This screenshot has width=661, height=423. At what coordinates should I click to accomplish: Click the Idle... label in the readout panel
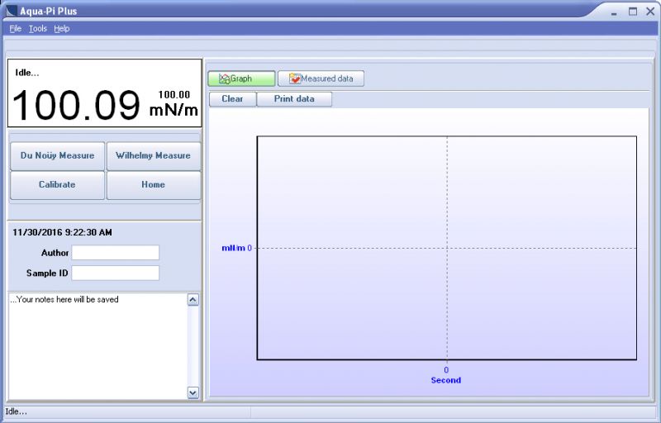27,73
